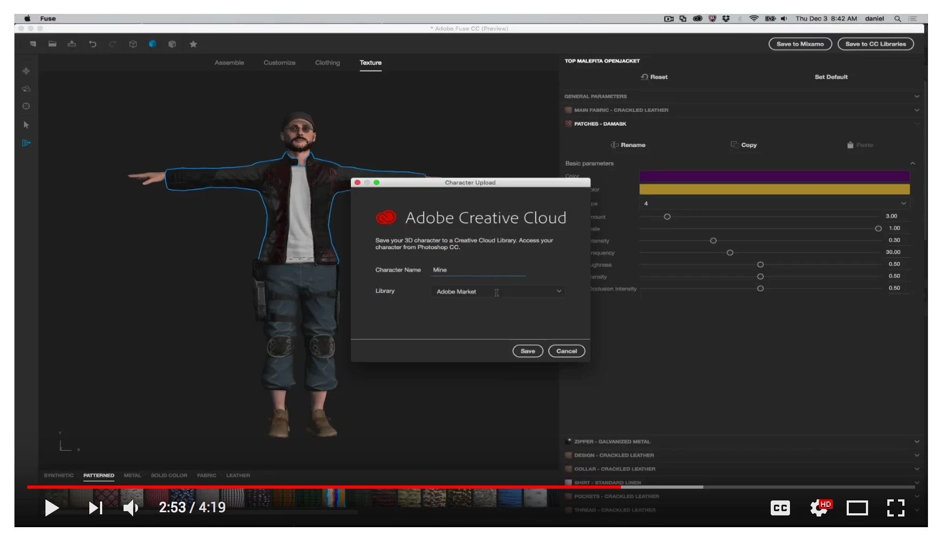
Task: Open the shape dropdown showing 4
Action: (774, 204)
